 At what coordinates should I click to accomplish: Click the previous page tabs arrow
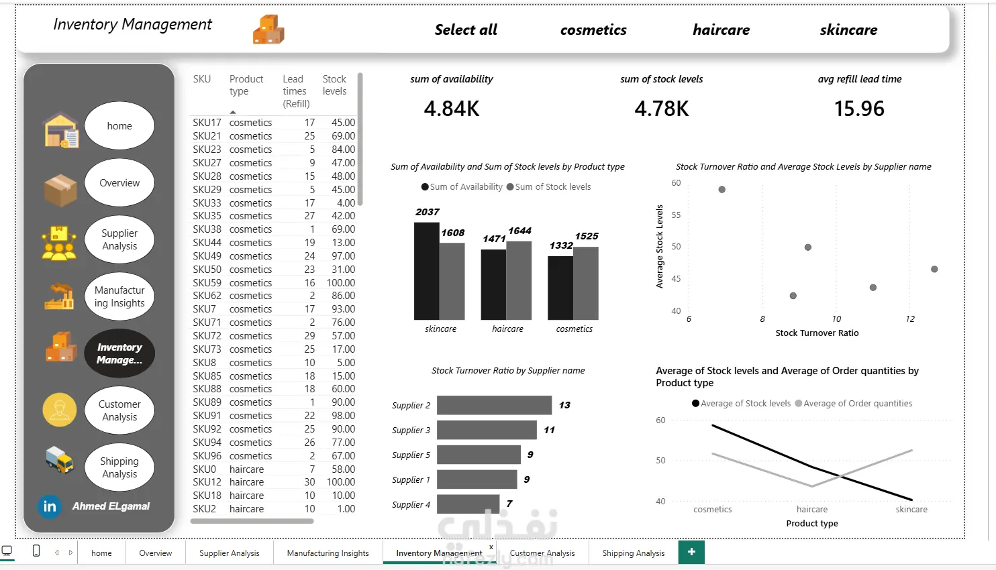(x=57, y=553)
